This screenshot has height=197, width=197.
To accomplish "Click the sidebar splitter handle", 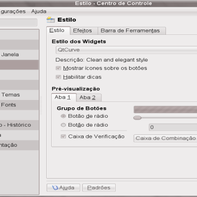I will [41, 105].
